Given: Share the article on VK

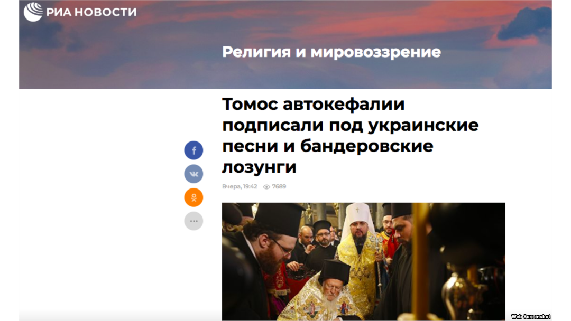Looking at the screenshot, I should 194,174.
